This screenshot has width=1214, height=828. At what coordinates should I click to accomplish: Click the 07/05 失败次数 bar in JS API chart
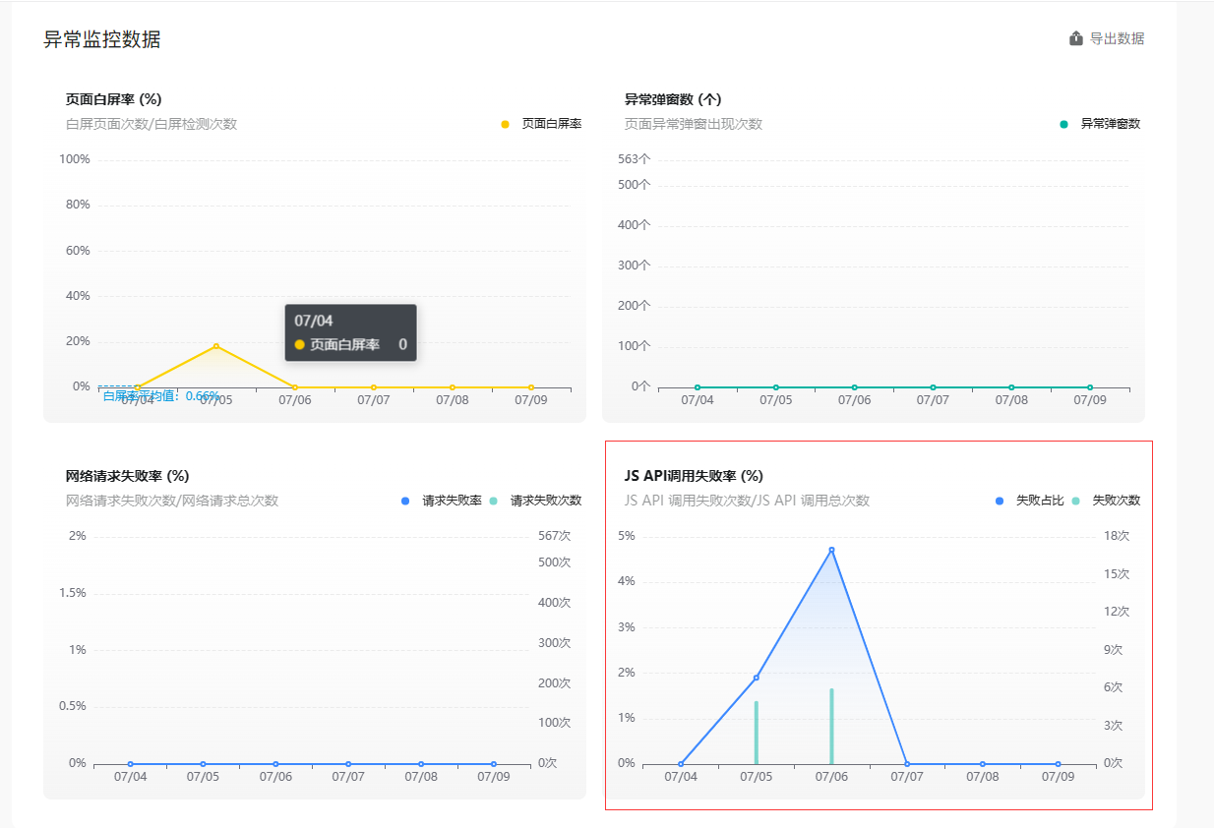(757, 733)
